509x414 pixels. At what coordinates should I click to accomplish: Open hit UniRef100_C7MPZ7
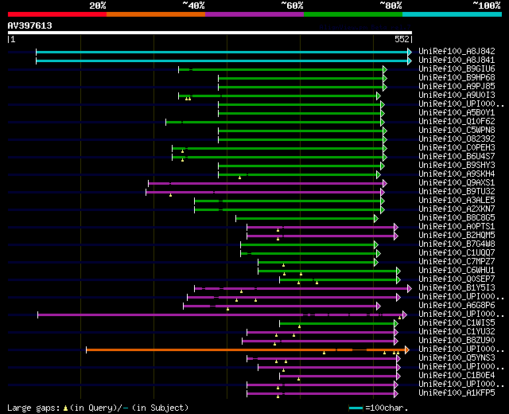[457, 262]
